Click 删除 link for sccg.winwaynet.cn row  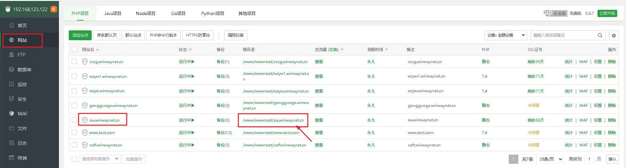click(612, 62)
